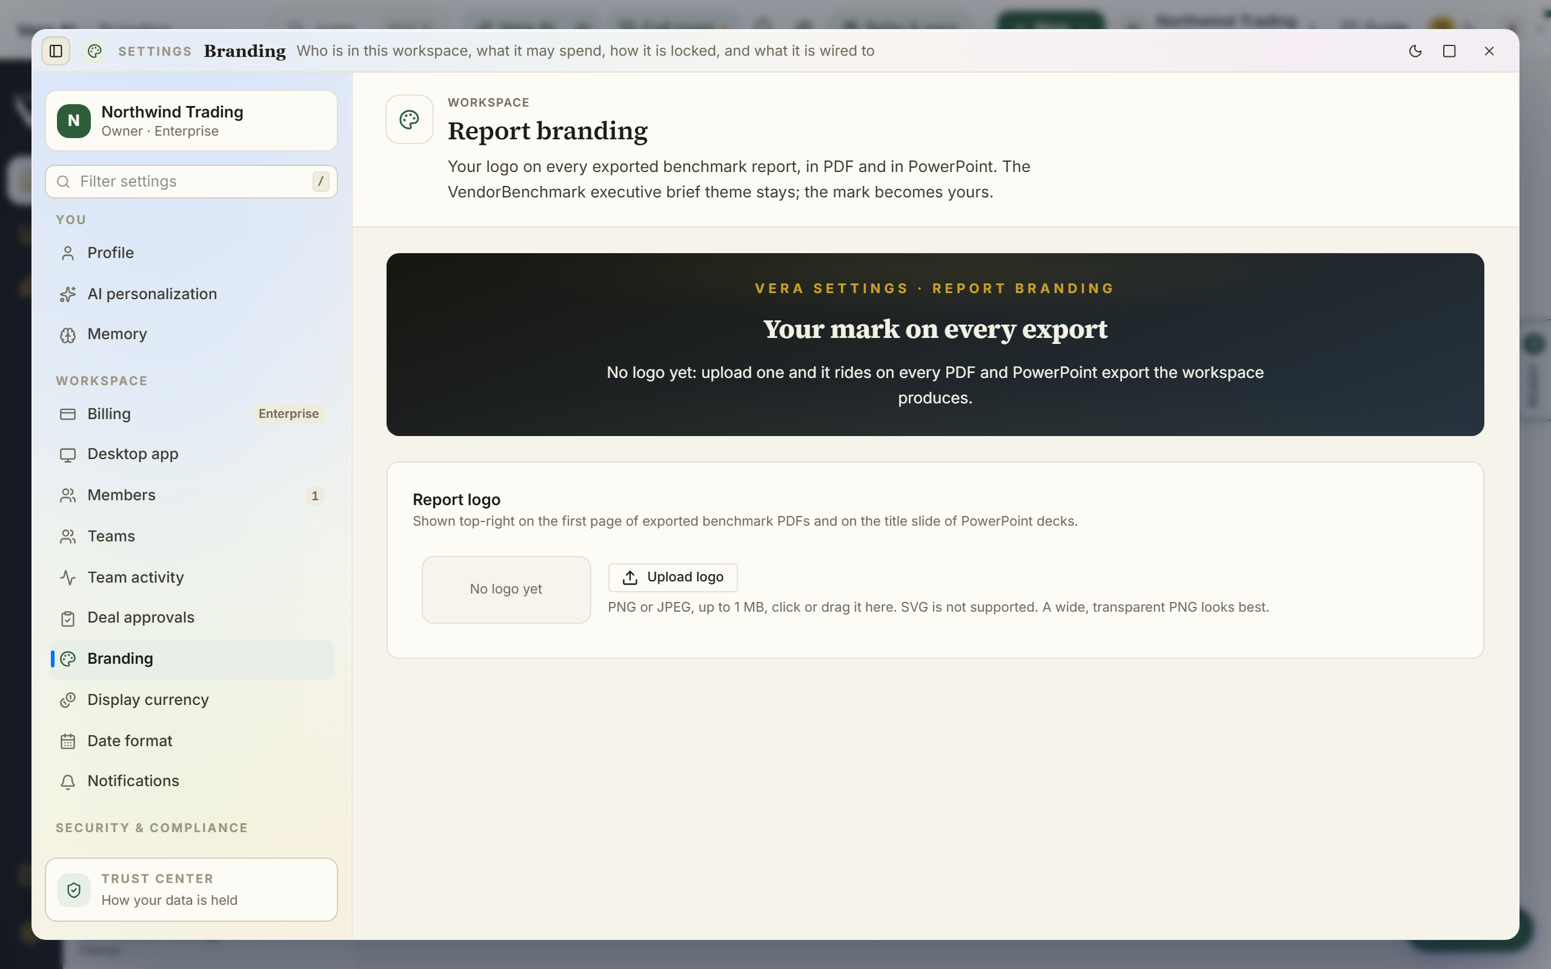The image size is (1551, 969).
Task: Select the Branding sidebar item
Action: pos(191,658)
